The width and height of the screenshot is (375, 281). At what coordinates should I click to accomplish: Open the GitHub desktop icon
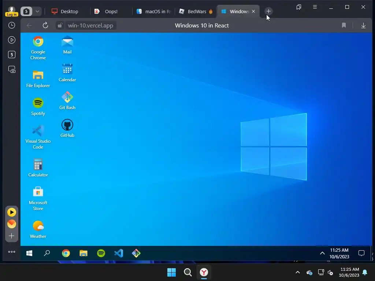[x=67, y=128]
